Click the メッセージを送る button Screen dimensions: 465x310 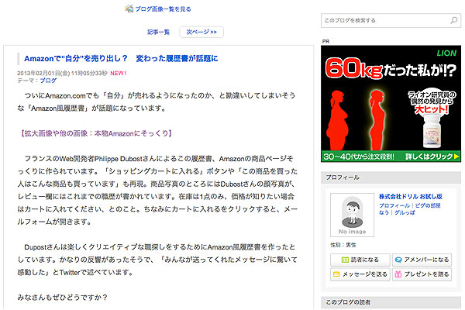pos(360,274)
